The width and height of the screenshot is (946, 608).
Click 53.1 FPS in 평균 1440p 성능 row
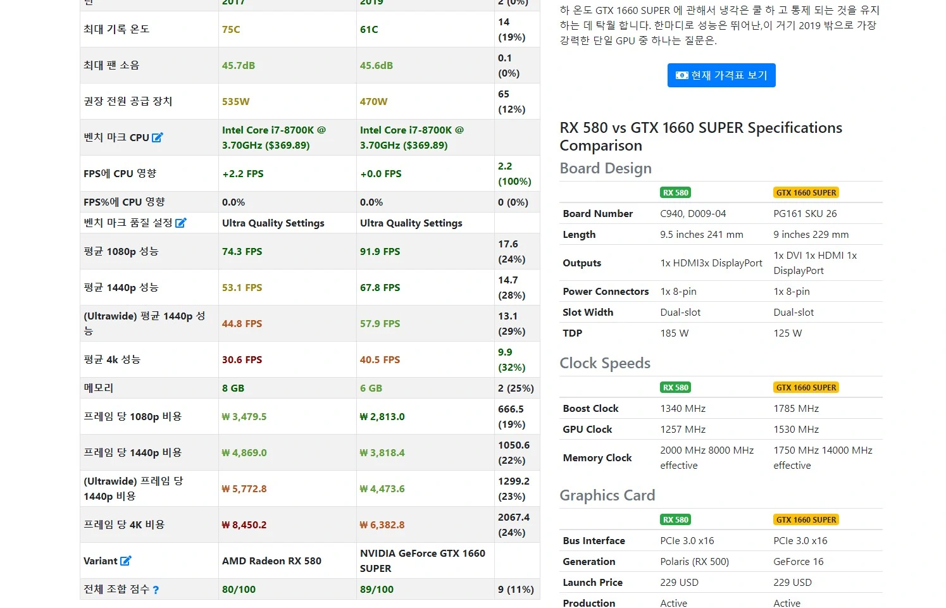click(242, 287)
